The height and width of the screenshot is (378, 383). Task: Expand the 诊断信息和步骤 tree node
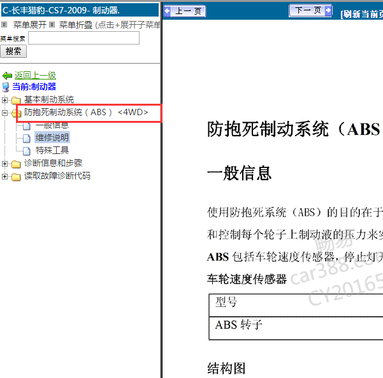coord(5,164)
